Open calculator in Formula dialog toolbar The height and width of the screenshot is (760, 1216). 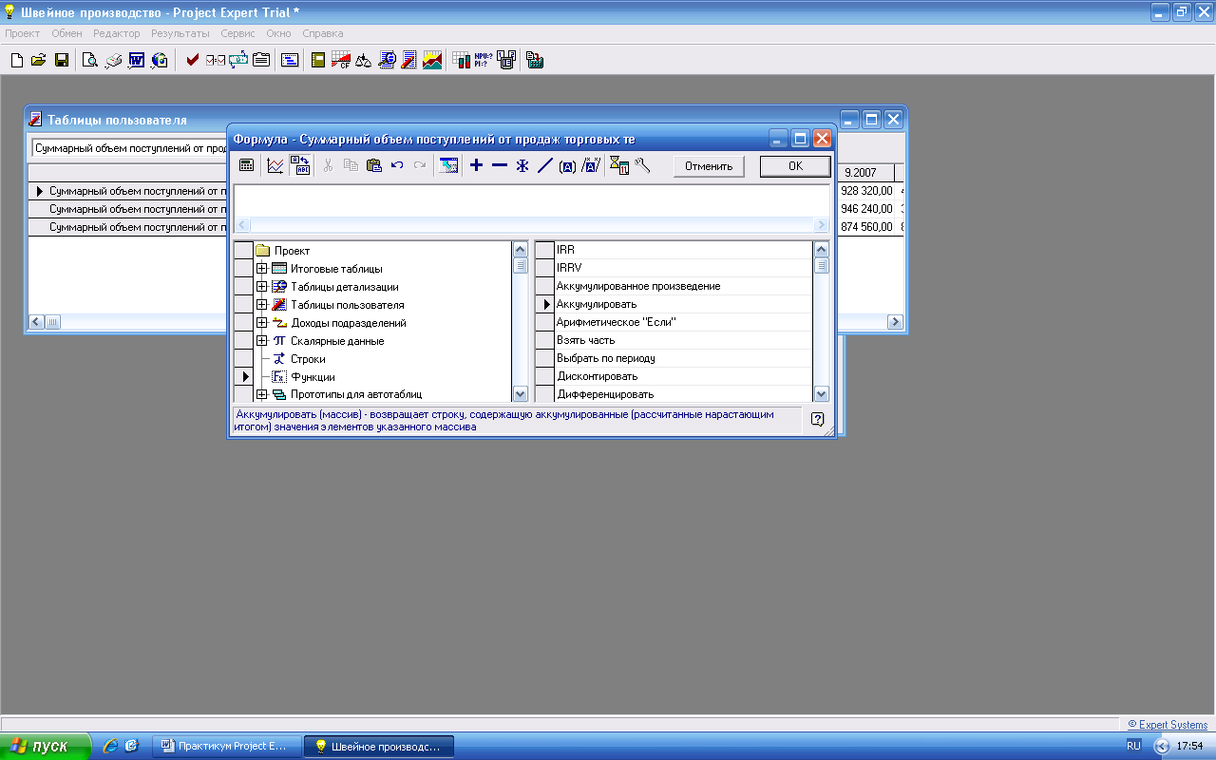click(x=247, y=165)
